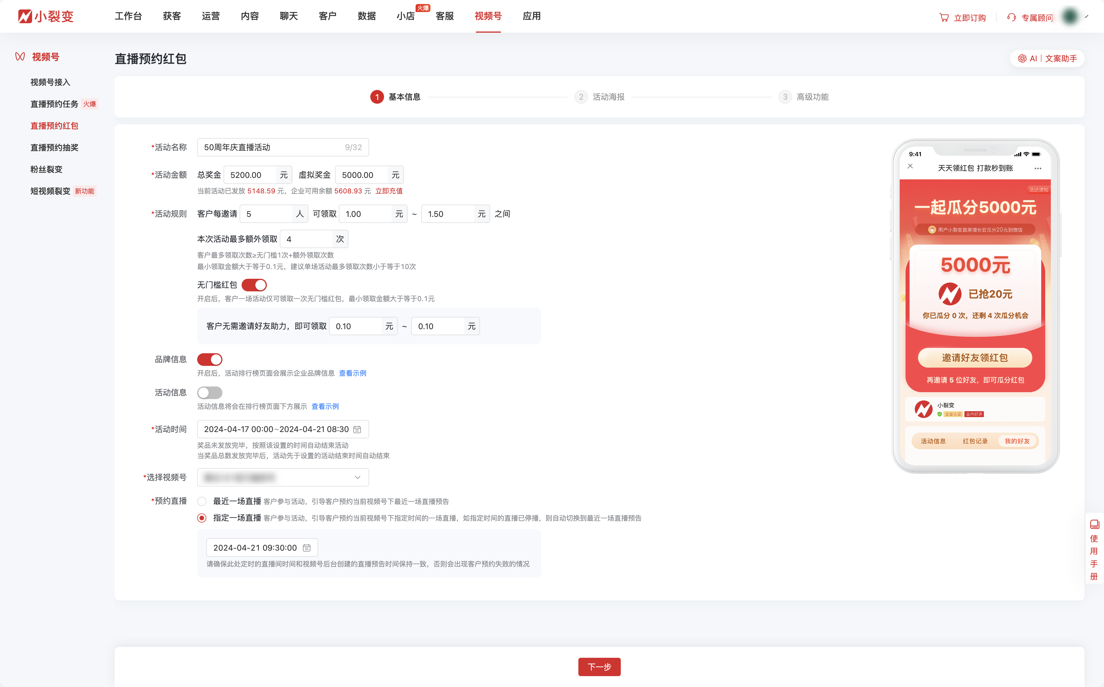
Task: Open the 数据 top menu
Action: coord(366,16)
